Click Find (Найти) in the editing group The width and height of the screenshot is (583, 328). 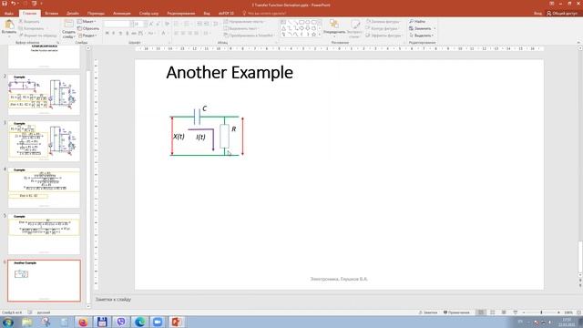point(417,22)
